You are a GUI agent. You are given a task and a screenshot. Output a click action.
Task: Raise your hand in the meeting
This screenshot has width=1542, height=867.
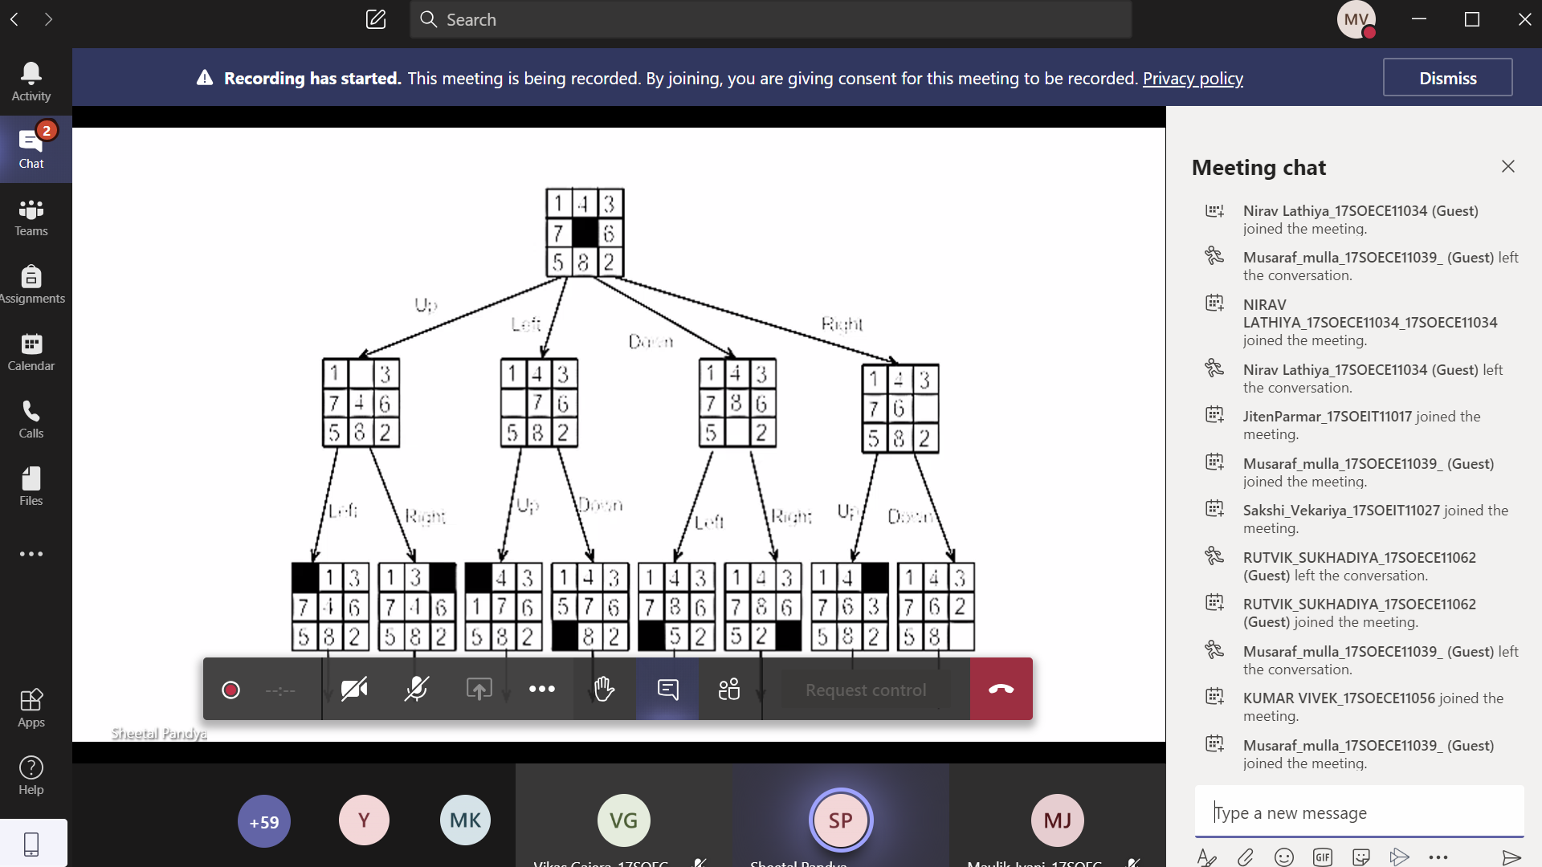tap(604, 689)
